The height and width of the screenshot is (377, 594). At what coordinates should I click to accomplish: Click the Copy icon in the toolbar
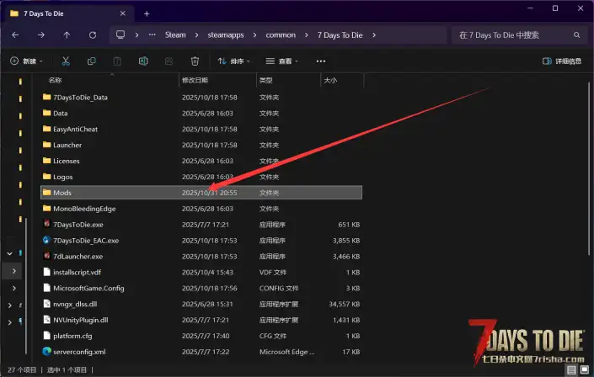coord(92,61)
